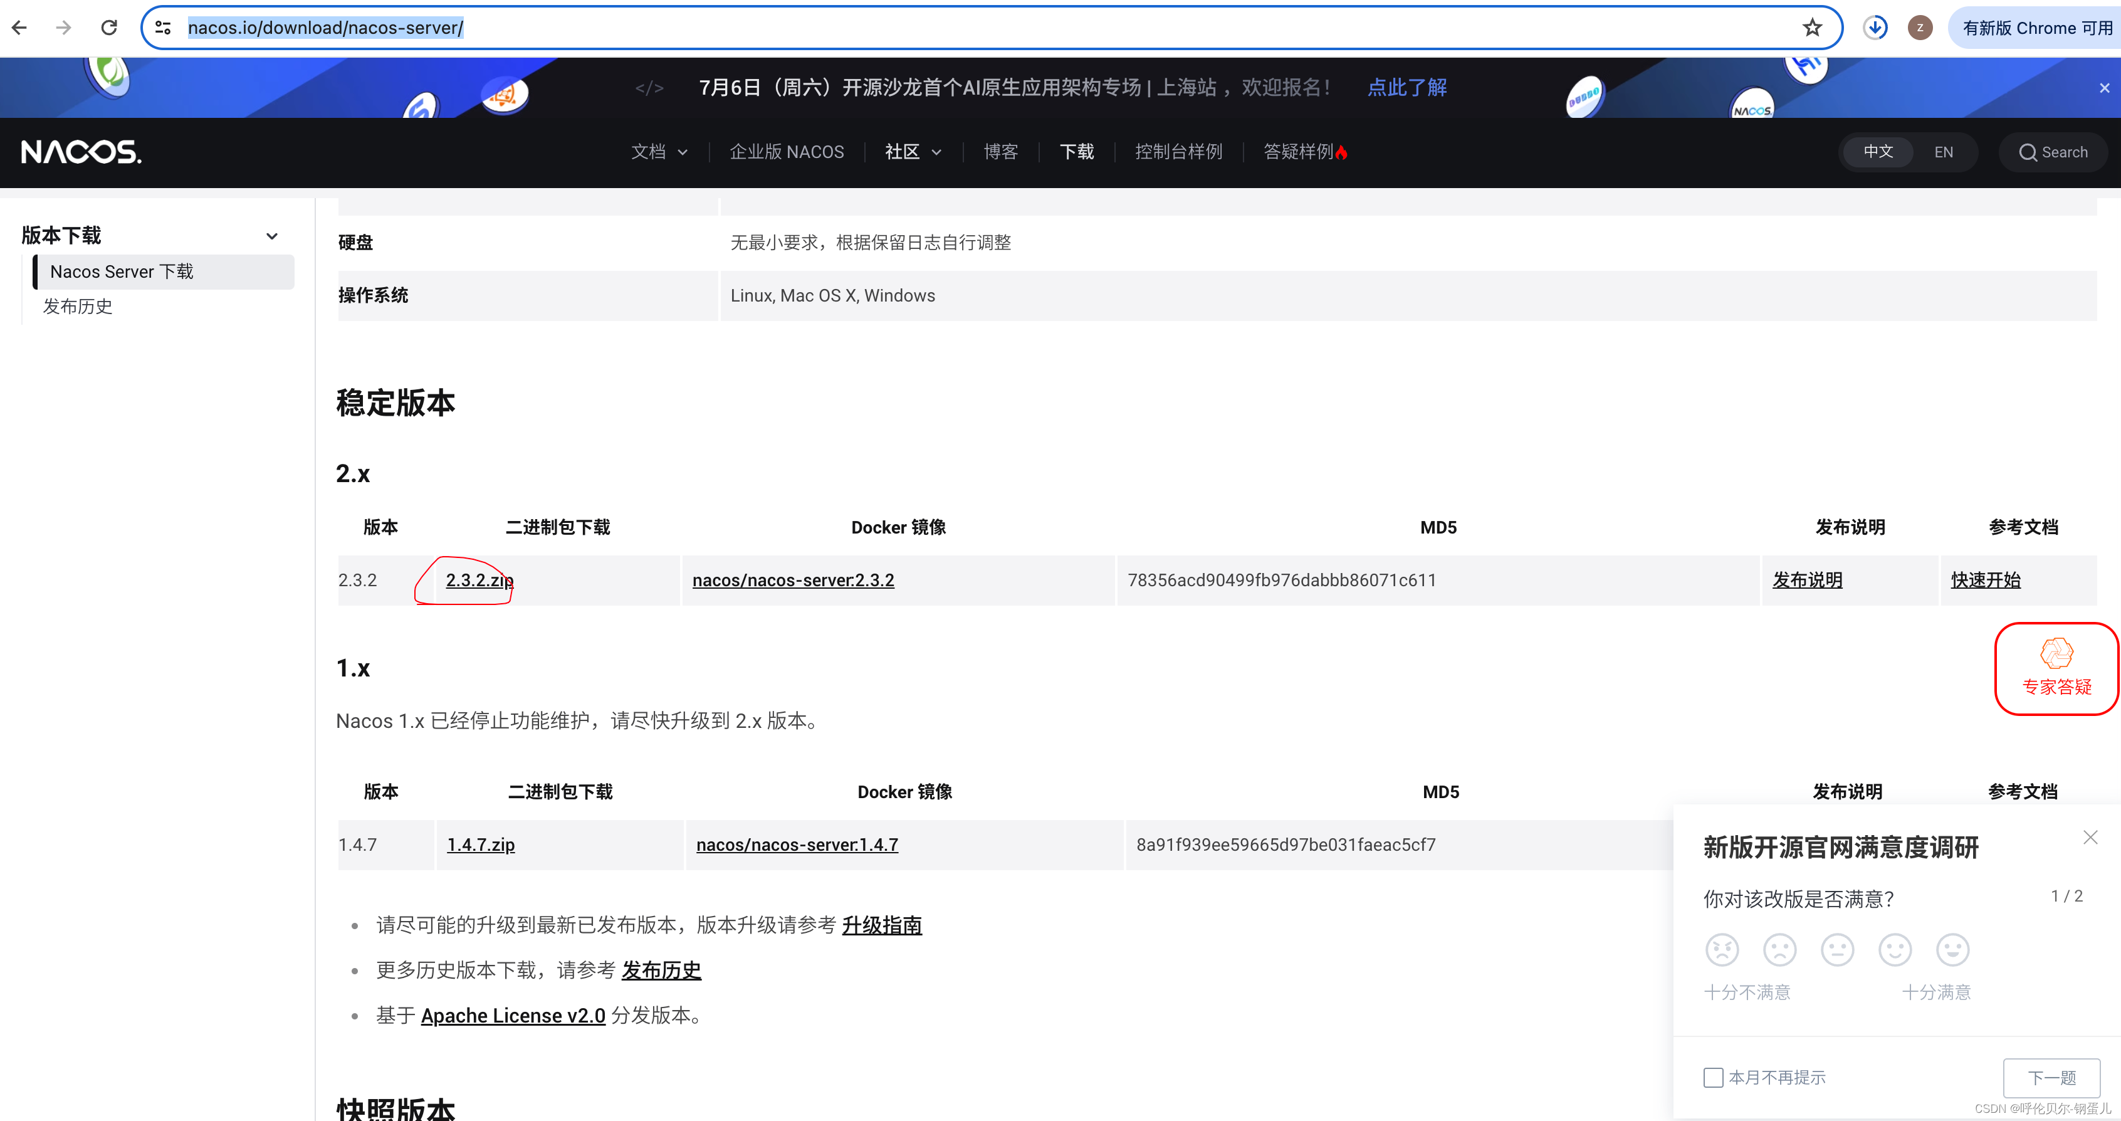
Task: Click the 专家答疑 floating widget
Action: coord(2056,669)
